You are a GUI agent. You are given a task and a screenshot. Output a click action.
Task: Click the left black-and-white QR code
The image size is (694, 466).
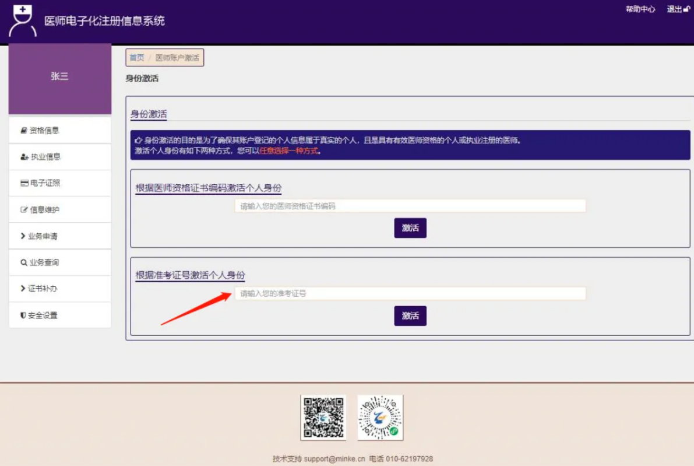coord(323,418)
